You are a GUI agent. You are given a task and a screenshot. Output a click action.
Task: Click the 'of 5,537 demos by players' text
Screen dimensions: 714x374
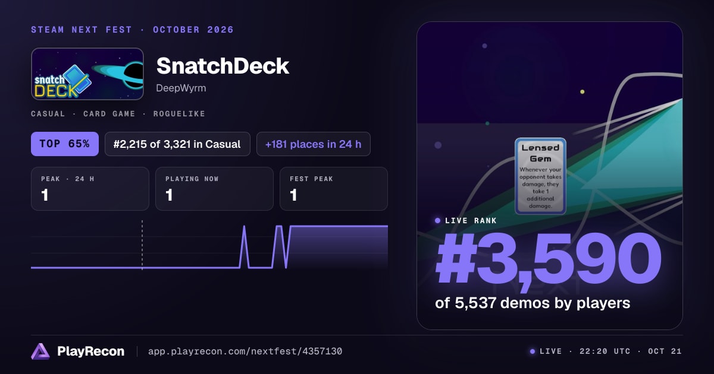533,303
